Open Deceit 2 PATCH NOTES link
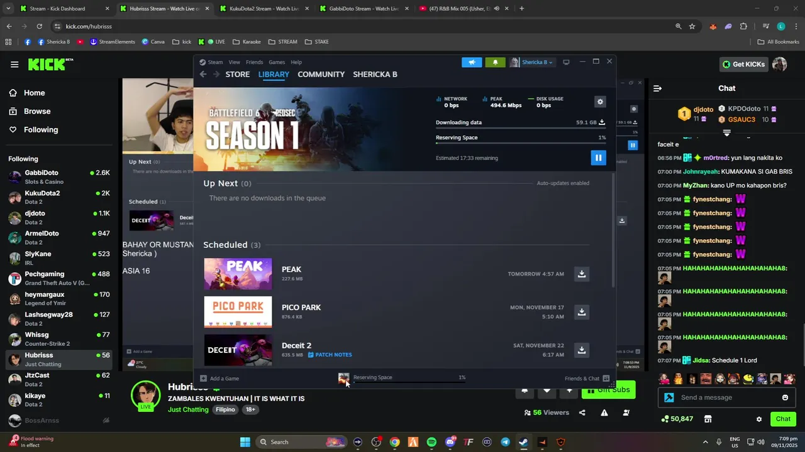Screen dimensions: 805x452 pyautogui.click(x=330, y=355)
